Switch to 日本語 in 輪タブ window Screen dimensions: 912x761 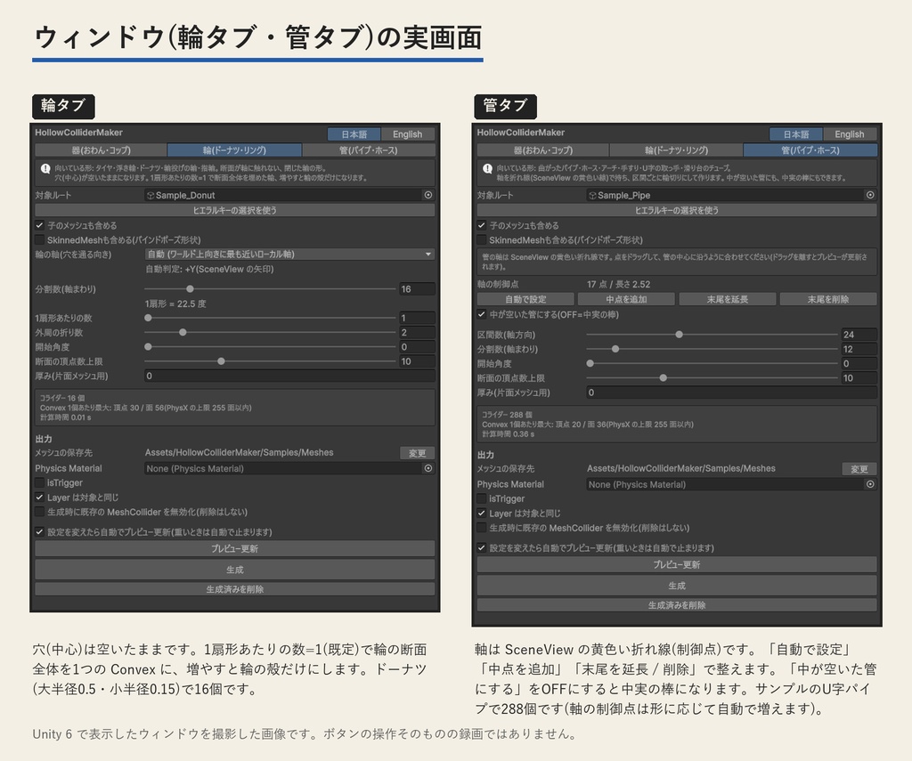click(354, 134)
